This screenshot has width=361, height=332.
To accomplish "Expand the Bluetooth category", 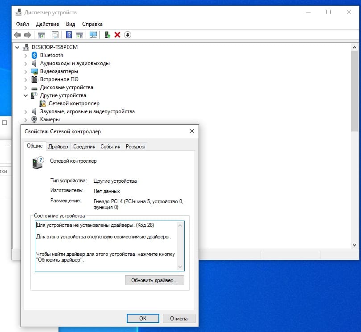I will [x=25, y=56].
